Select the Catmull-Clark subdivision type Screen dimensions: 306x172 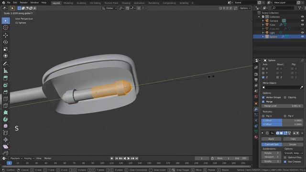(272, 144)
